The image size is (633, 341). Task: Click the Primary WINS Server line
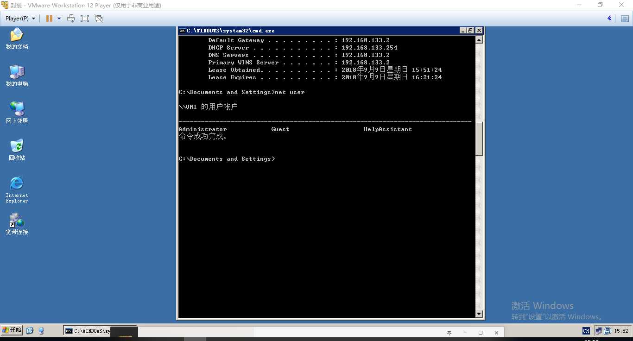pos(299,63)
